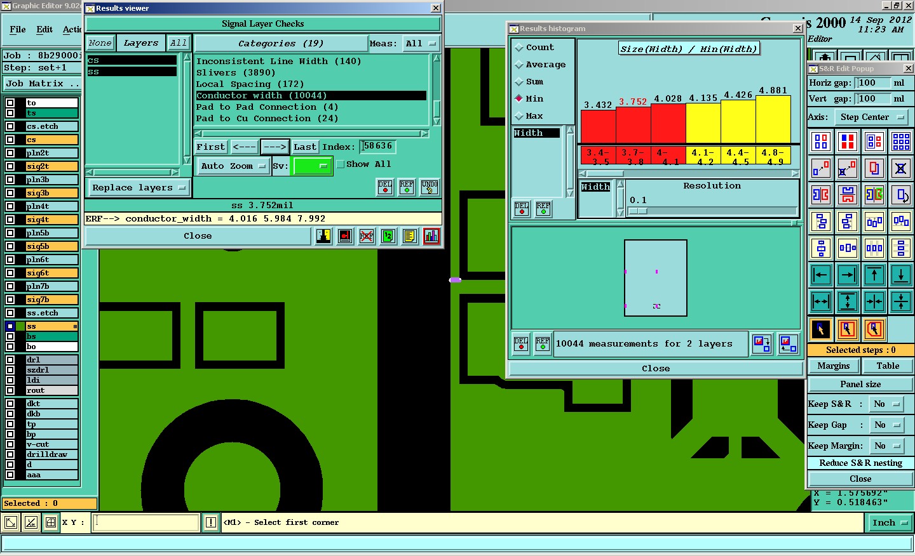Open the Inch units dropdown

(890, 522)
